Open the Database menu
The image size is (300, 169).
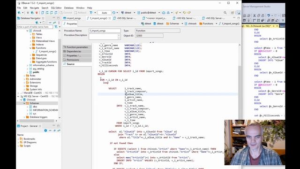[69, 8]
